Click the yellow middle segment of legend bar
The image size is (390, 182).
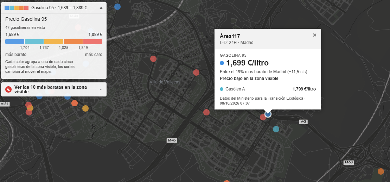(x=54, y=41)
